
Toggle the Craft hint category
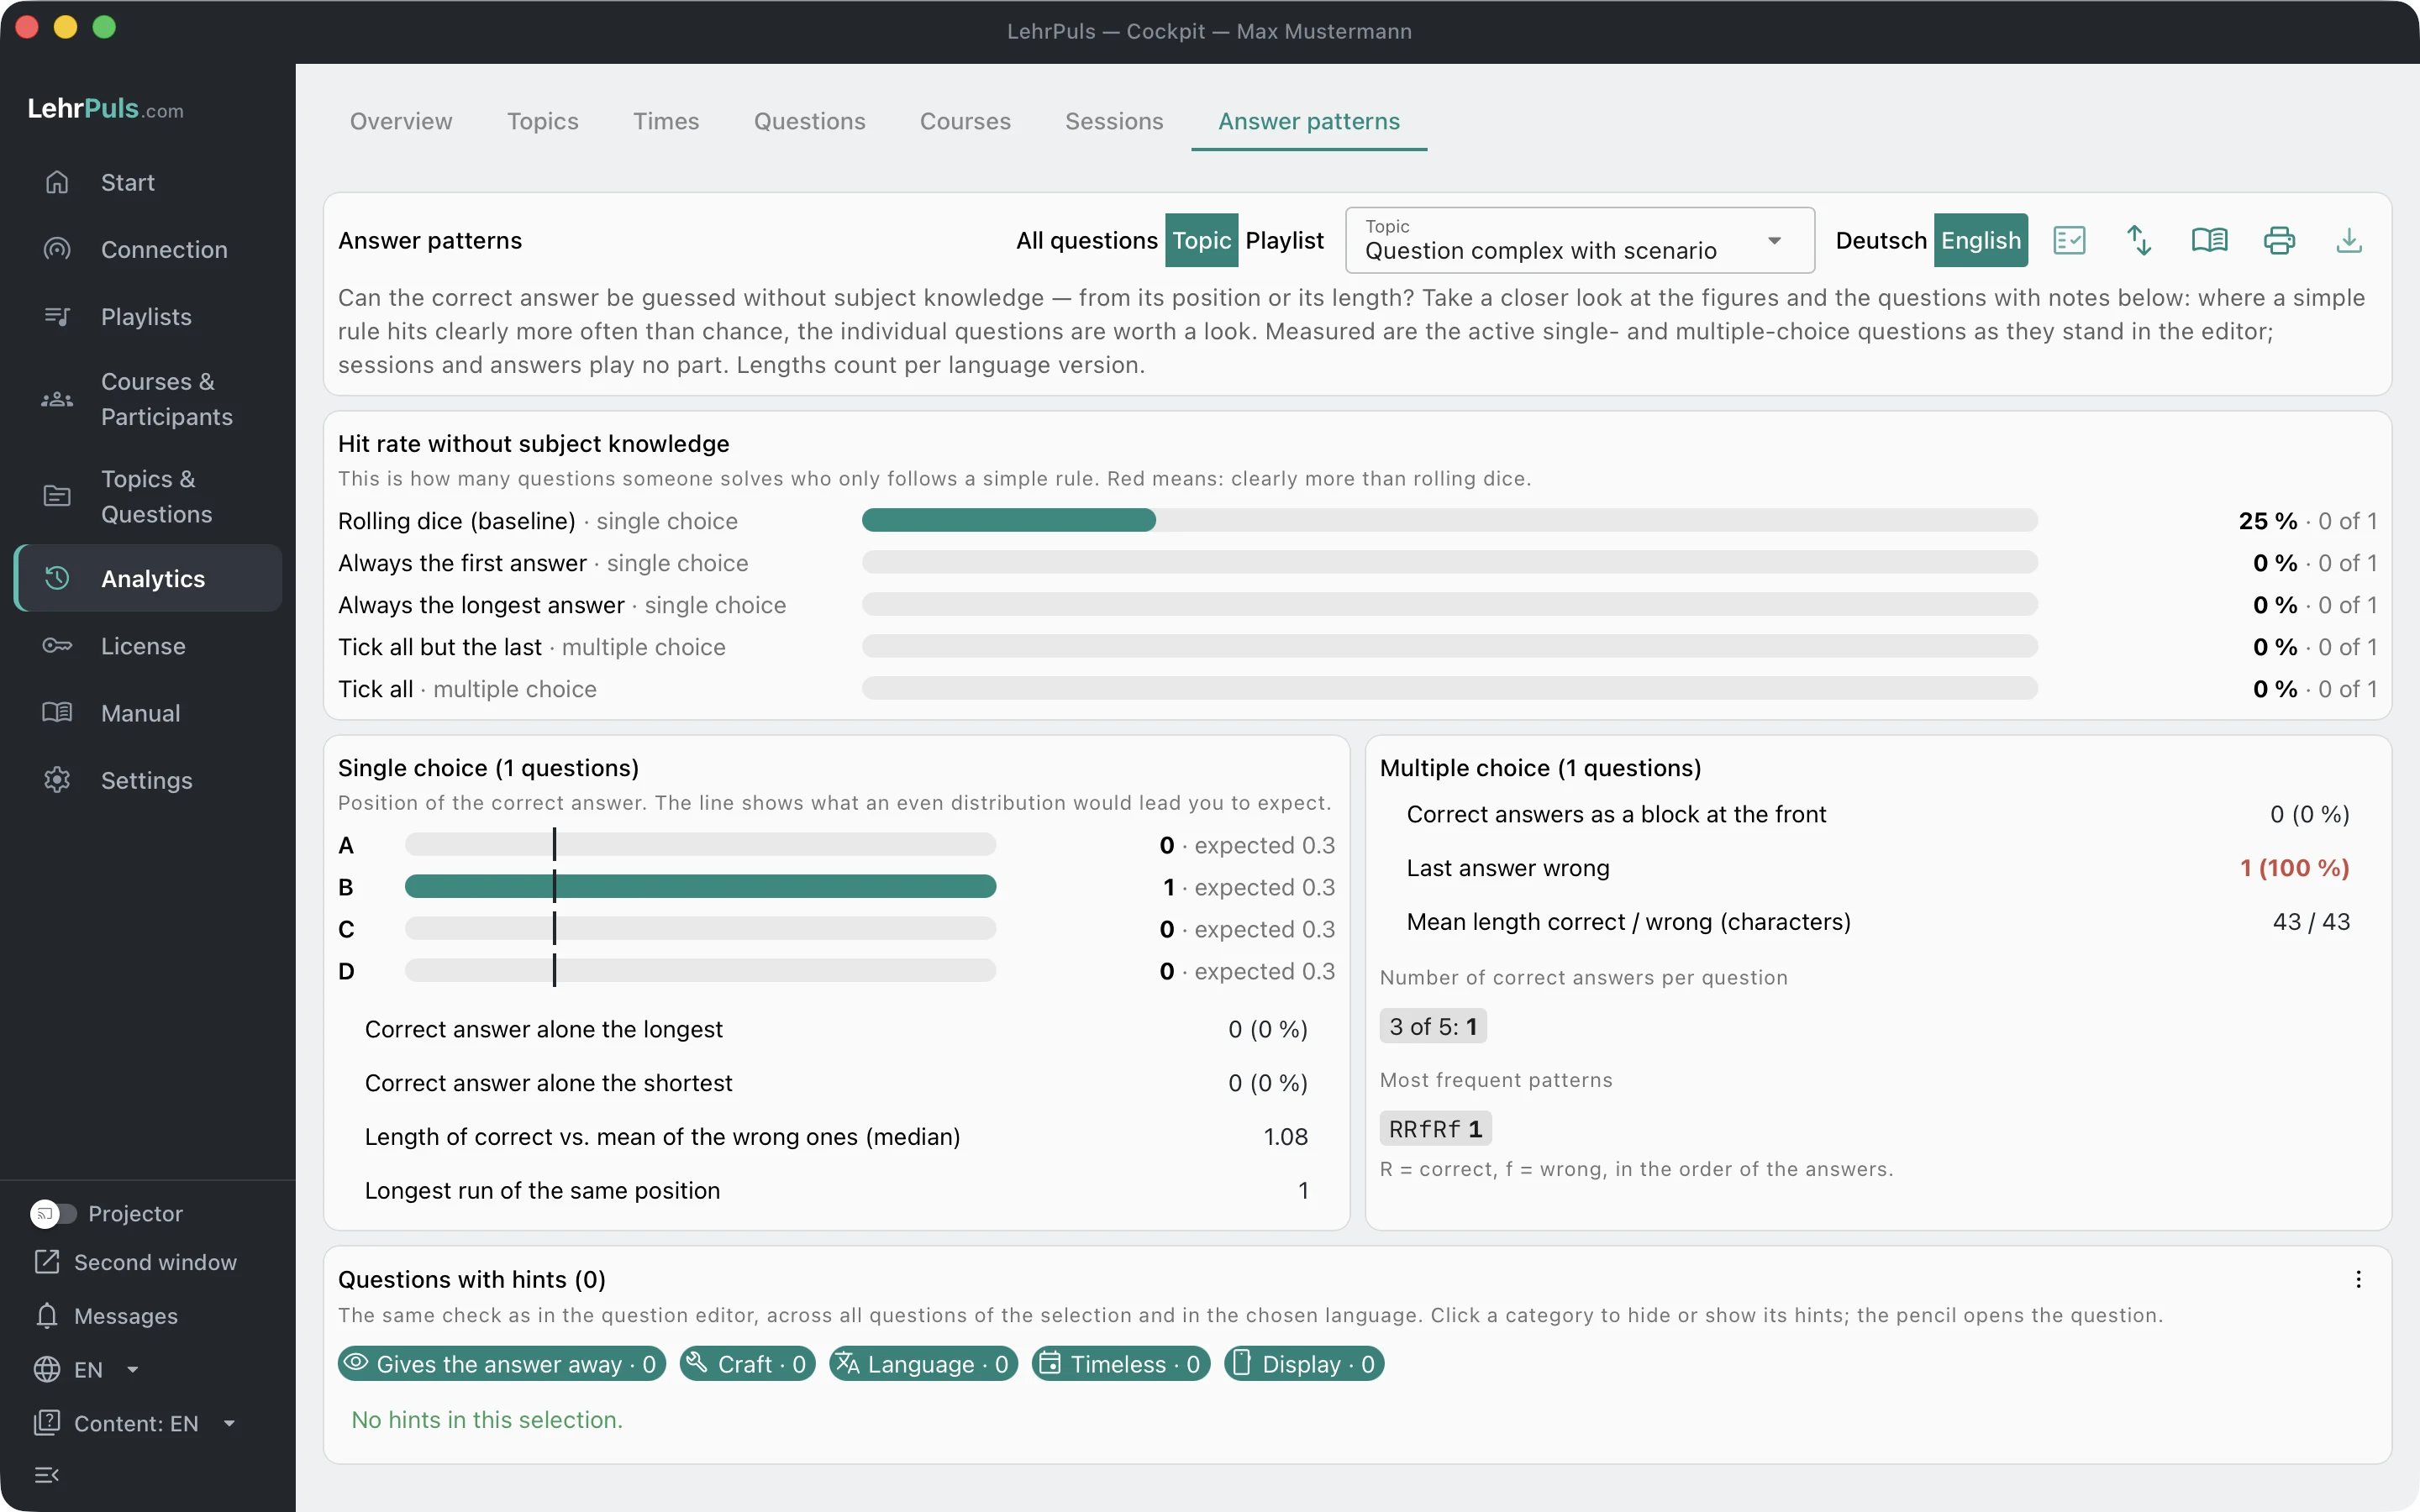pos(747,1364)
